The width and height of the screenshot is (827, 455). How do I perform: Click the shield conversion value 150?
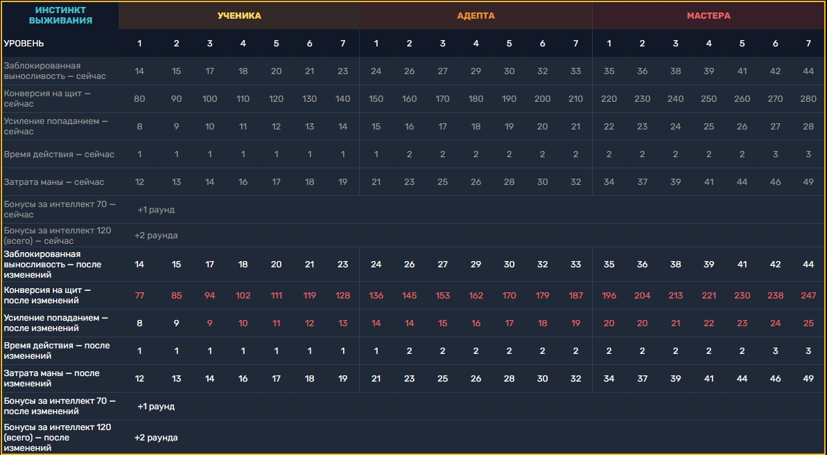coord(376,99)
